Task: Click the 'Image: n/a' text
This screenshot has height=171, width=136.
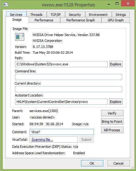Action: click(x=80, y=124)
